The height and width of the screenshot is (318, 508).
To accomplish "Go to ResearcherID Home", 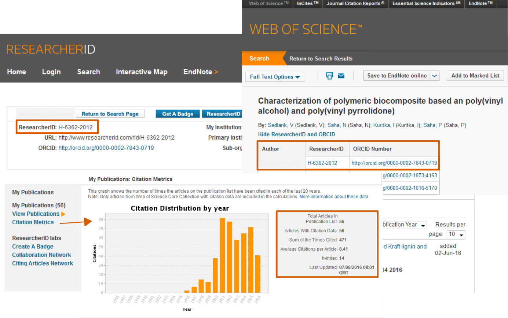I will click(x=17, y=72).
